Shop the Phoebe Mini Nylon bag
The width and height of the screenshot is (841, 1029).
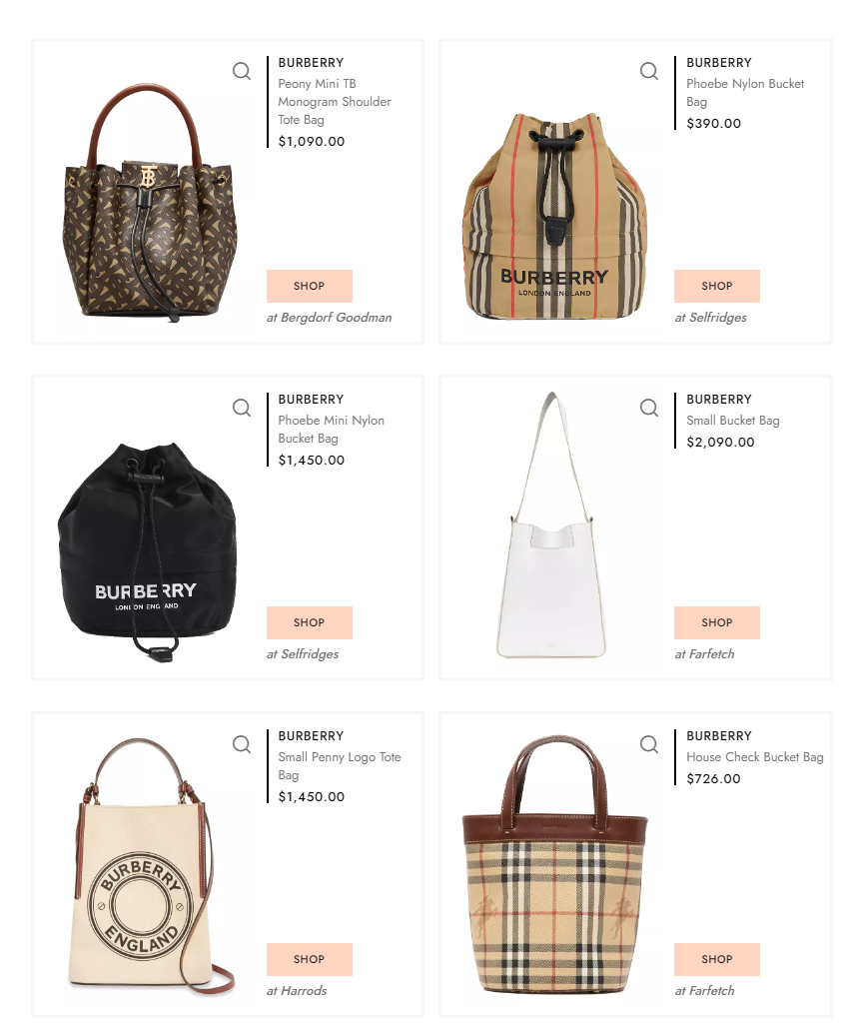coord(309,622)
